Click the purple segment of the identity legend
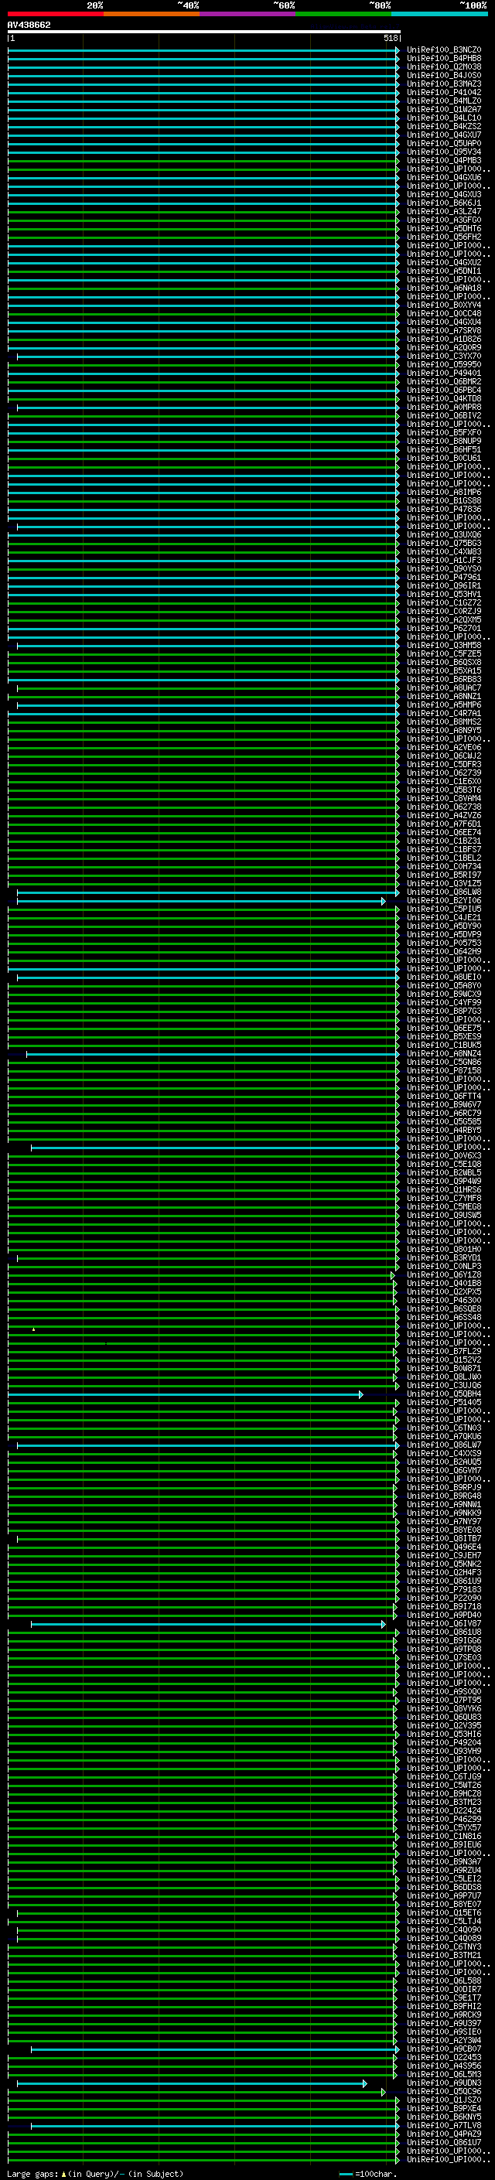This screenshot has width=495, height=2180. 248,14
